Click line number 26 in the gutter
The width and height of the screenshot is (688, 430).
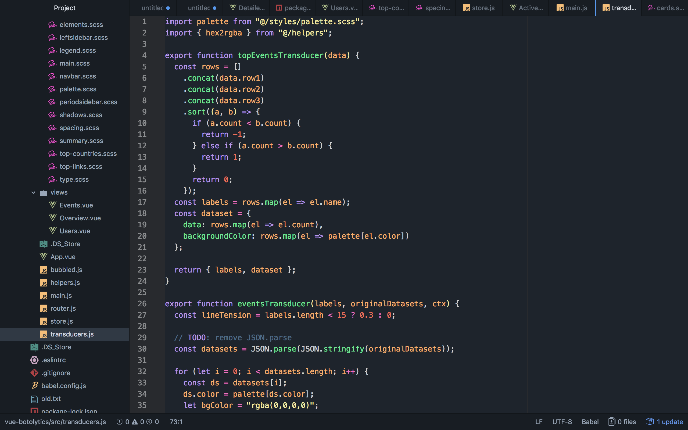pyautogui.click(x=142, y=304)
